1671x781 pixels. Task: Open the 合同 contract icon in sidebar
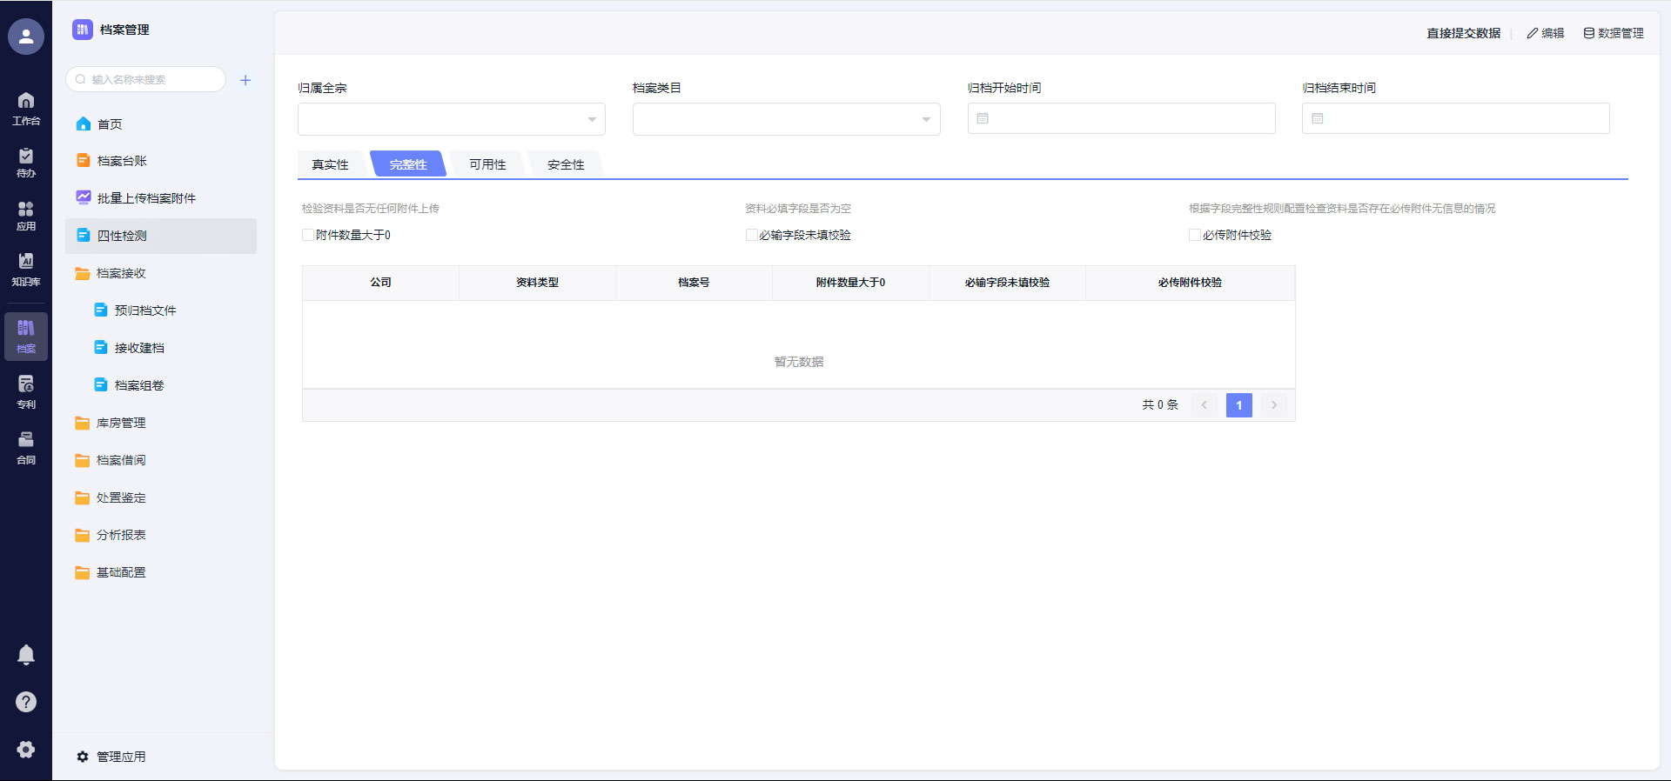tap(26, 447)
